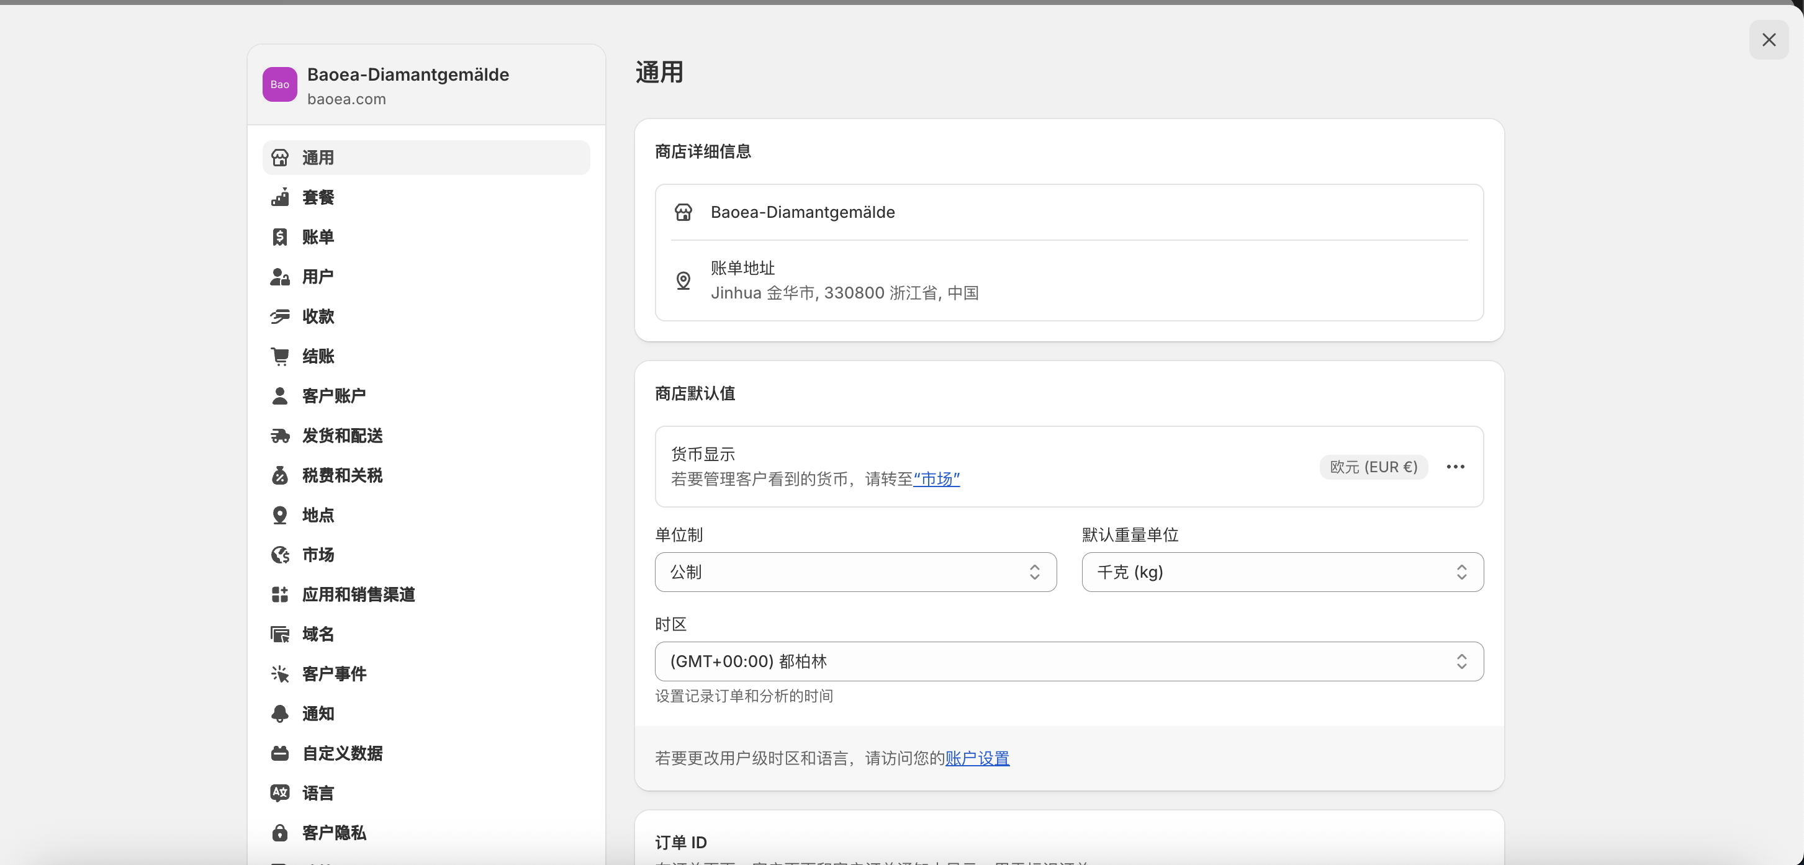This screenshot has width=1804, height=865.
Task: Open 市场 markets settings
Action: point(426,555)
